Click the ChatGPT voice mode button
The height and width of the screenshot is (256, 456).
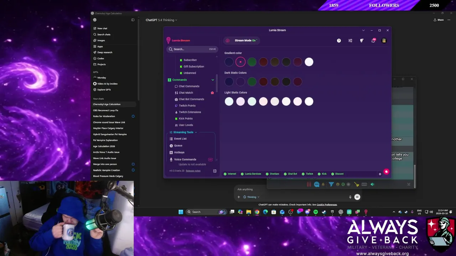pyautogui.click(x=357, y=197)
